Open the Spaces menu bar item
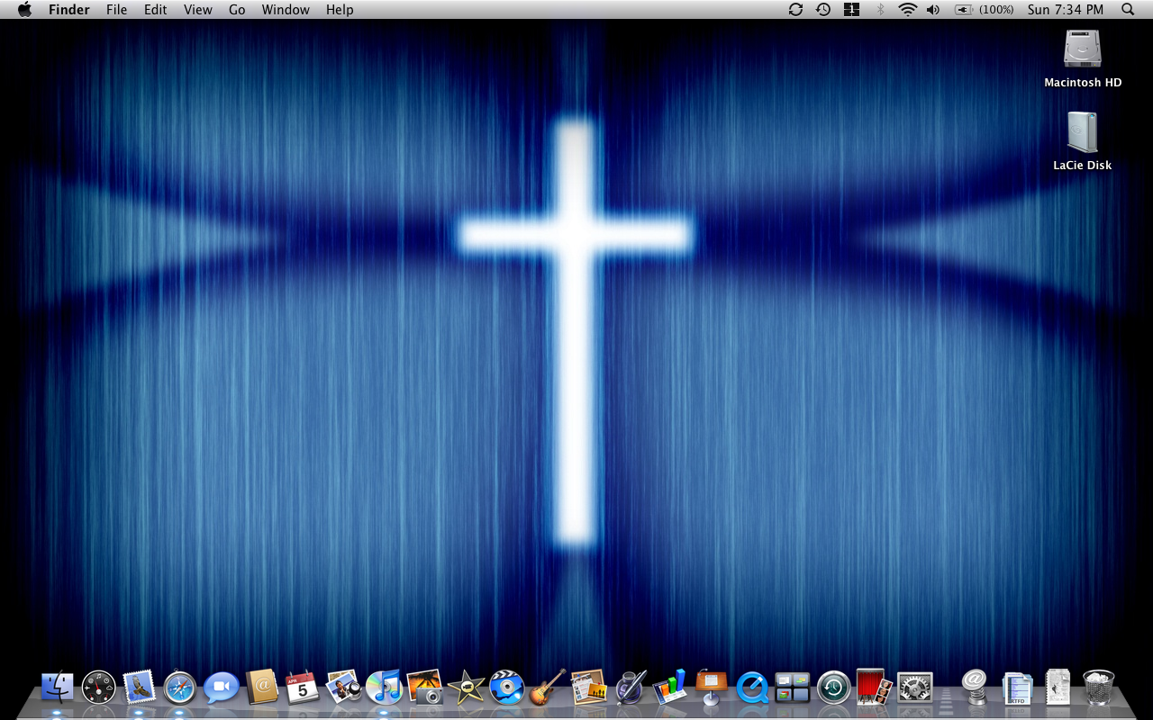 pyautogui.click(x=851, y=10)
